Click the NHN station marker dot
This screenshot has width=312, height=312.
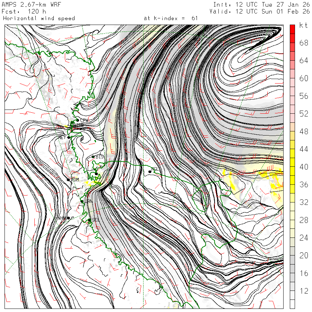tap(68, 218)
